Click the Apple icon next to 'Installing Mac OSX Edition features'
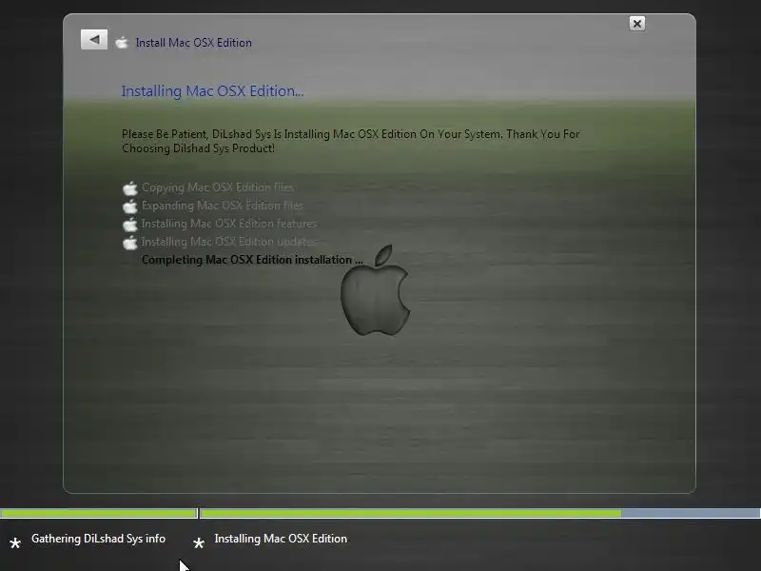Viewport: 761px width, 571px height. (x=130, y=225)
